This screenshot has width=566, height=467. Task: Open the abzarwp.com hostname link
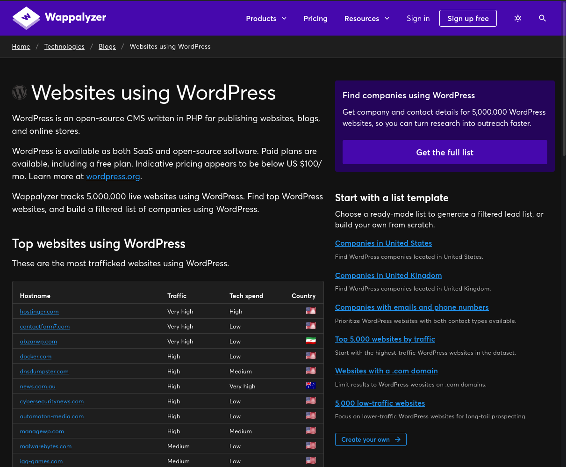38,341
